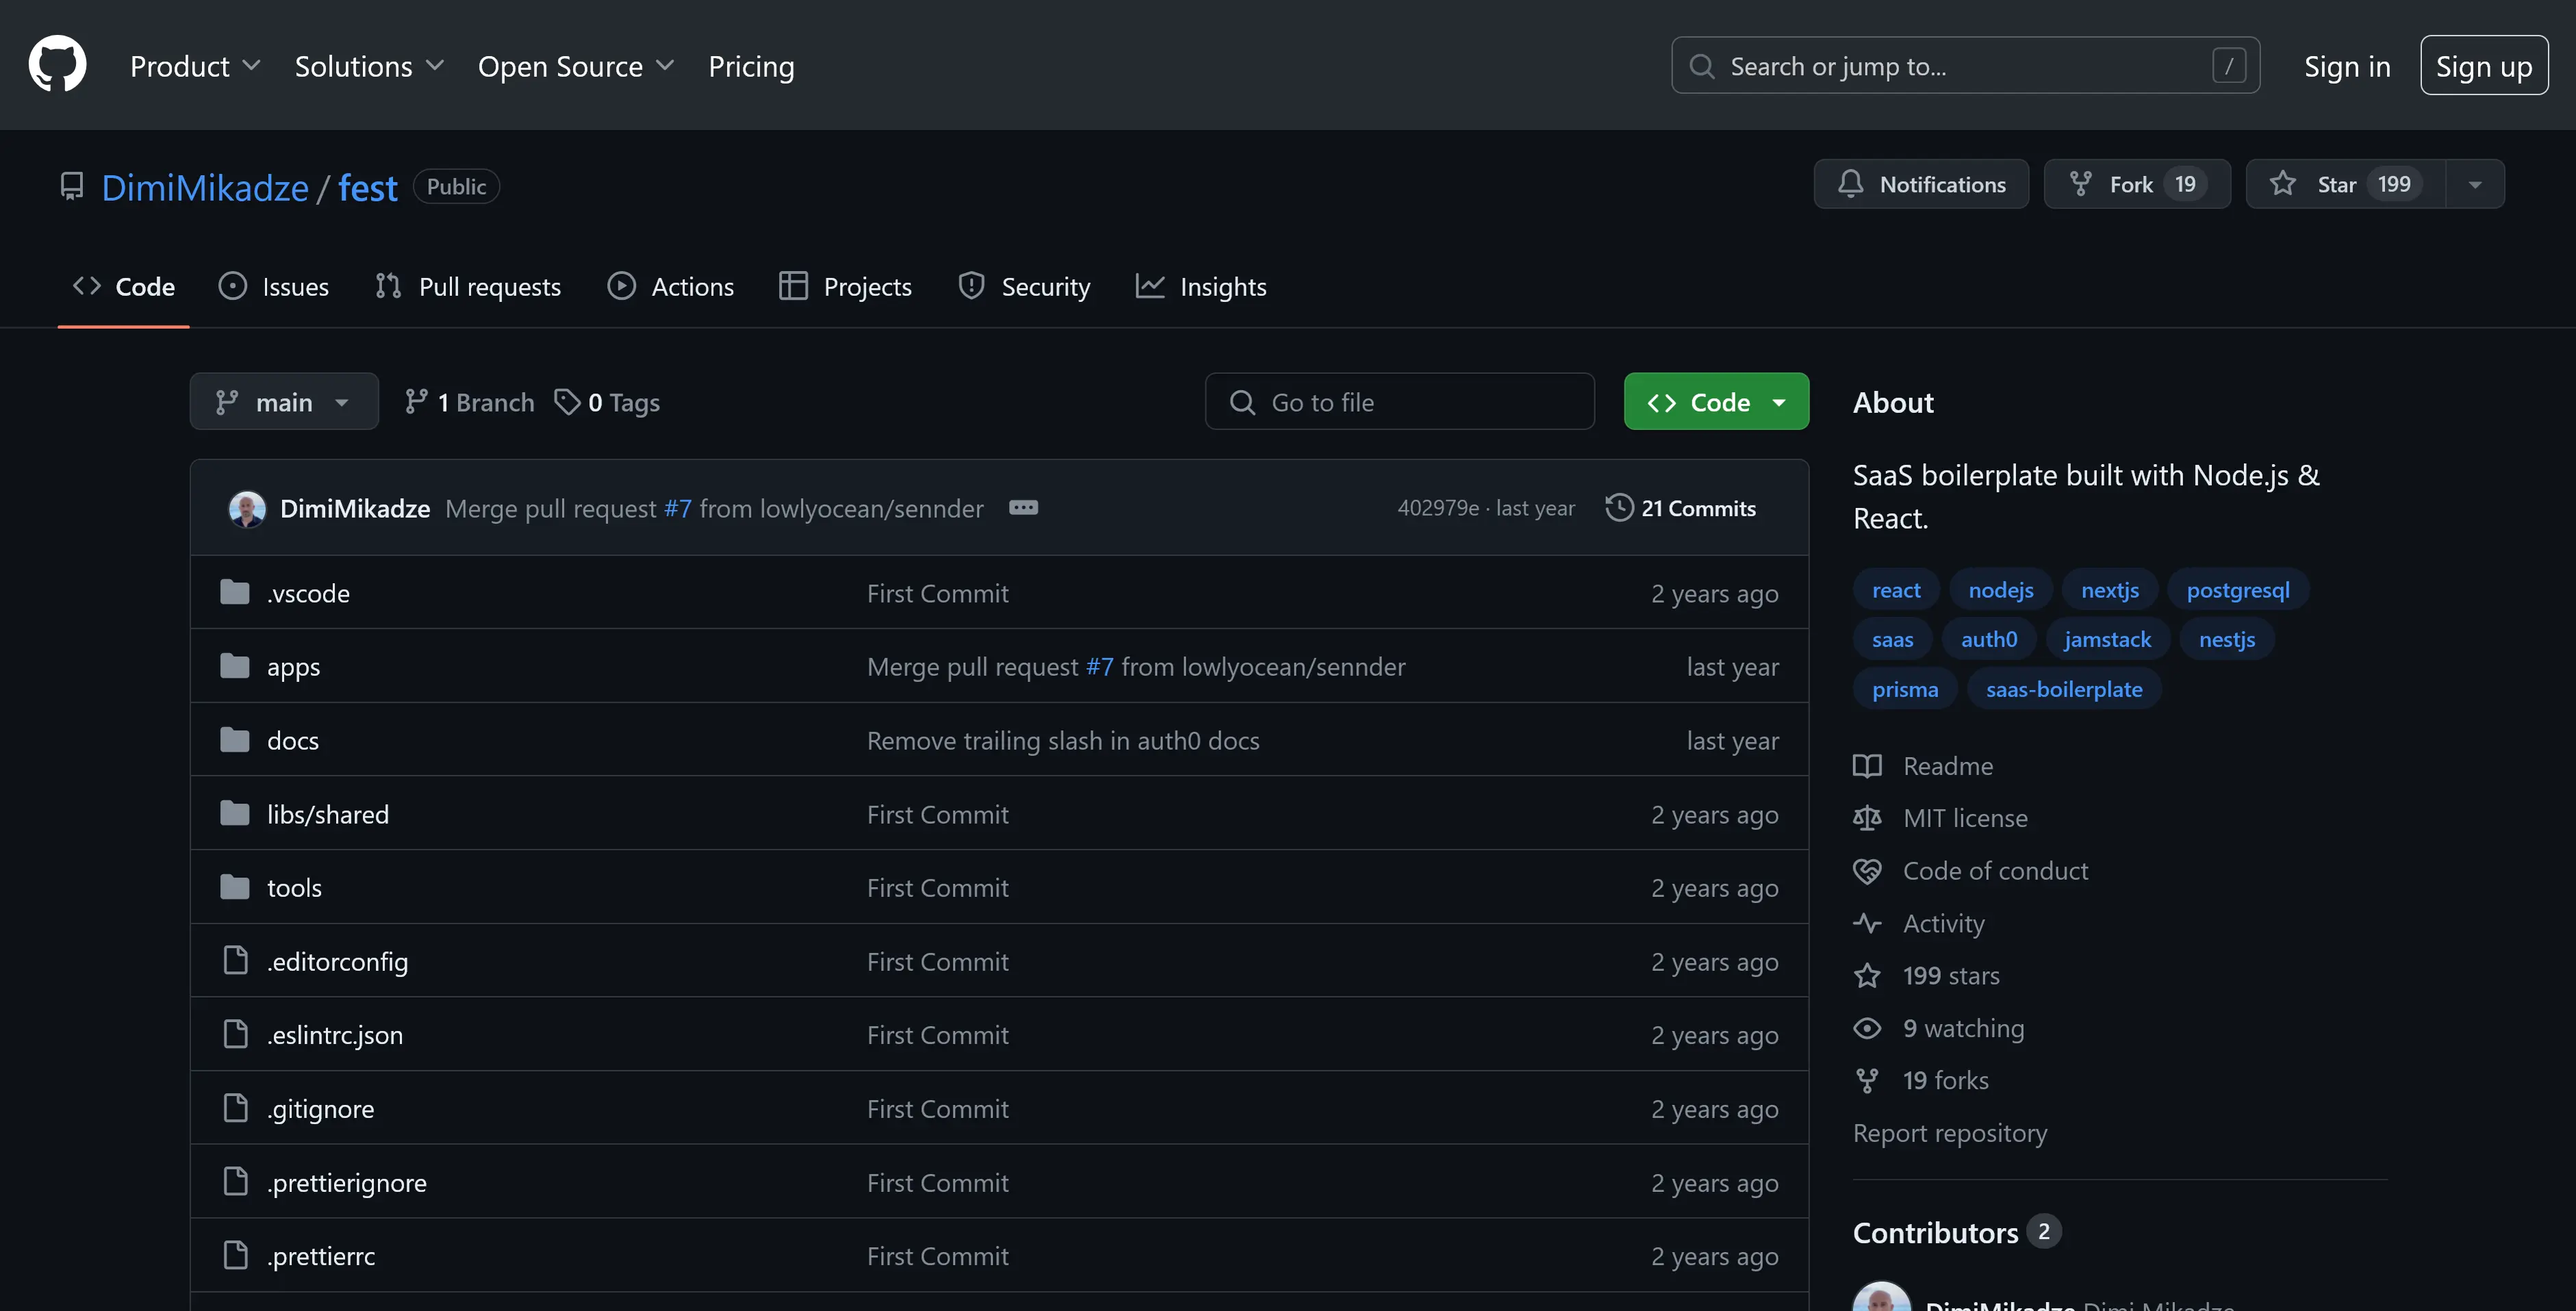
Task: Click the nestjs topic tag
Action: 2226,639
